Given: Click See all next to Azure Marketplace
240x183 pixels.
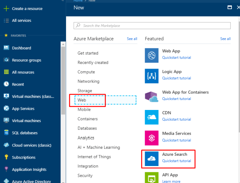Looking at the screenshot, I should point(132,39).
